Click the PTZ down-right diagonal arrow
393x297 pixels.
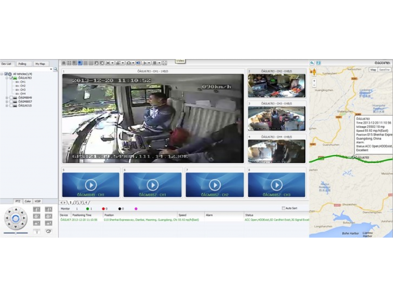click(x=22, y=225)
